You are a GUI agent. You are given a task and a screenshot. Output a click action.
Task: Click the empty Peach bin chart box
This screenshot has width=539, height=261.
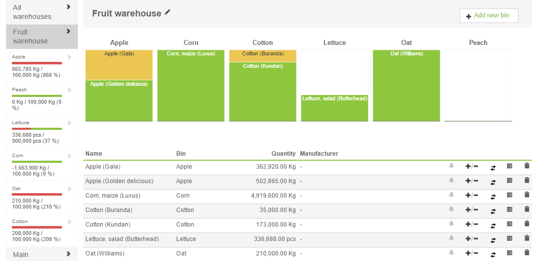click(478, 85)
